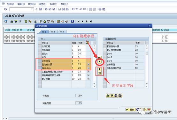Close the 更改布局 dialog with title-bar X
Image resolution: width=177 pixels, height=120 pixels.
(x=150, y=26)
